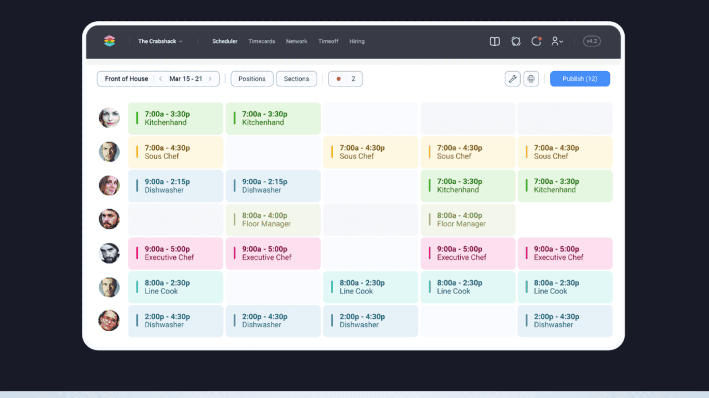
Task: Click the first employee's profile photo
Action: point(109,118)
